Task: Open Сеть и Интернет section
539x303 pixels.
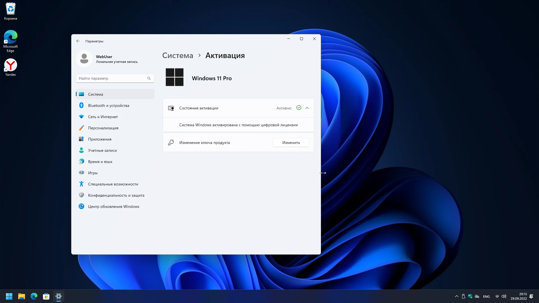Action: tap(103, 117)
